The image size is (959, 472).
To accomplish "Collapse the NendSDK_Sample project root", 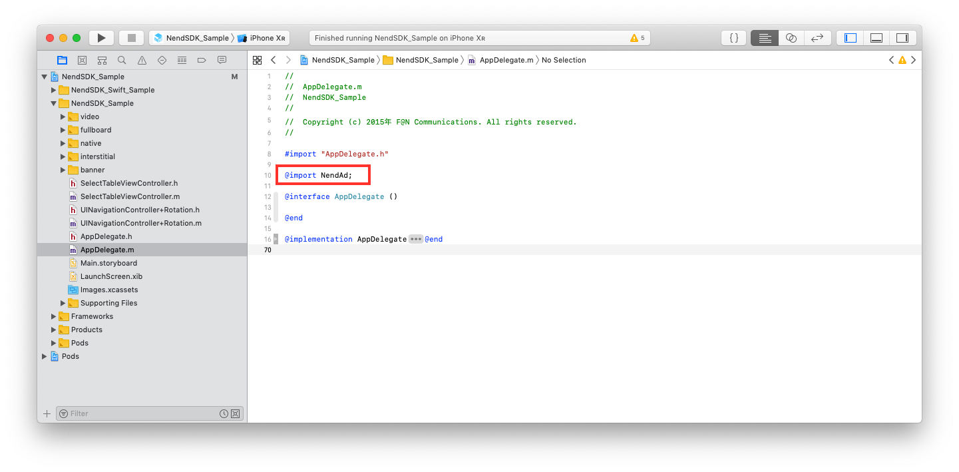I will tap(44, 77).
